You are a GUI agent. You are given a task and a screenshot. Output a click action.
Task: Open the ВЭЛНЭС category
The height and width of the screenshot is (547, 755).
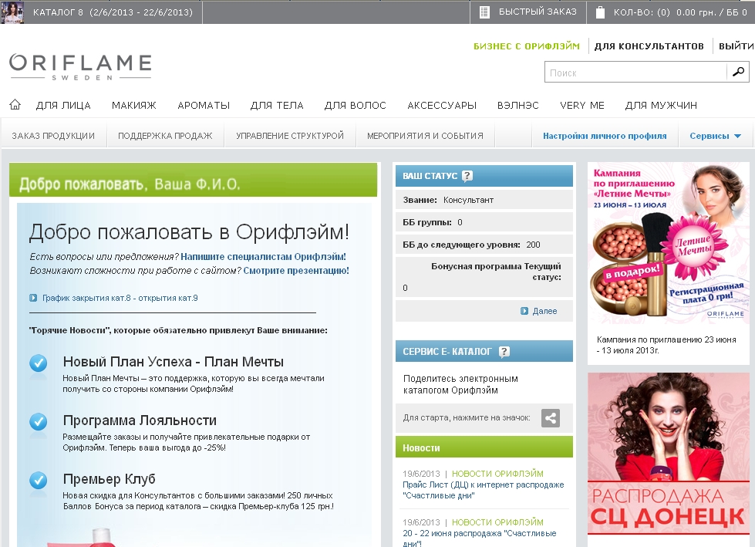coord(518,106)
